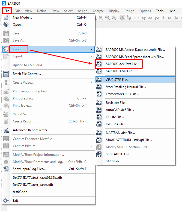Screen dimensions: 182x211
Task: Click the EXR Revit import icon
Action: pos(99,103)
